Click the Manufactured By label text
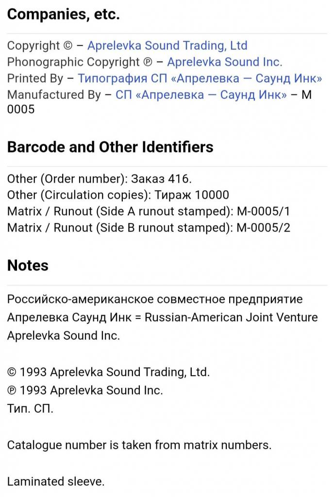The image size is (334, 497). point(54,95)
